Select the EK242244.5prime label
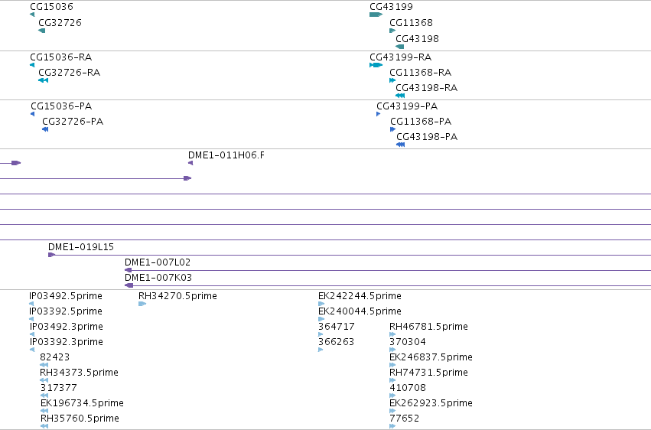This screenshot has height=430, width=651. (360, 296)
